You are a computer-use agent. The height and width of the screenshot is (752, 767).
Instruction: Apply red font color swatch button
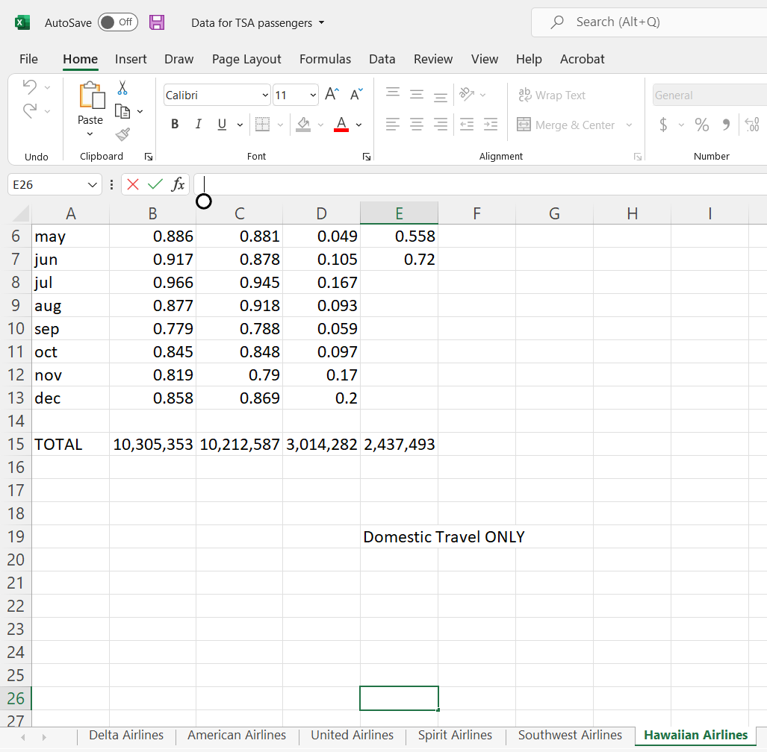341,125
